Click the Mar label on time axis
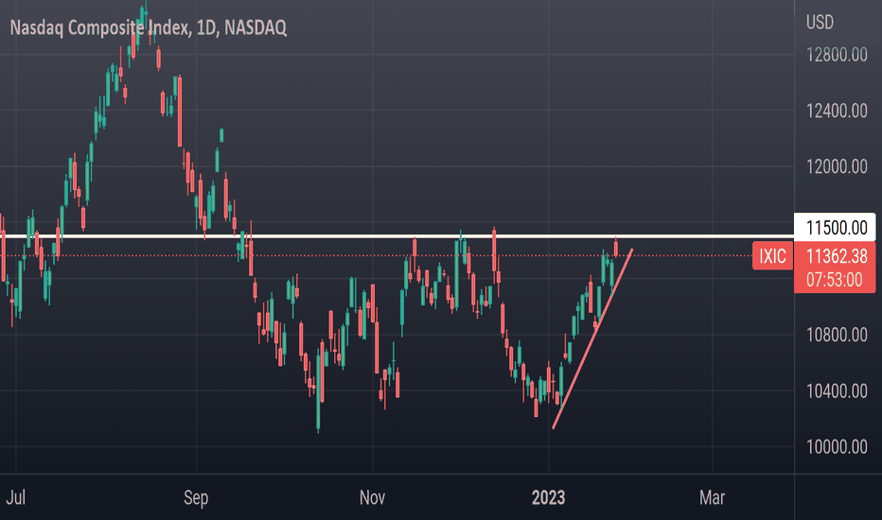This screenshot has width=882, height=520. (712, 497)
